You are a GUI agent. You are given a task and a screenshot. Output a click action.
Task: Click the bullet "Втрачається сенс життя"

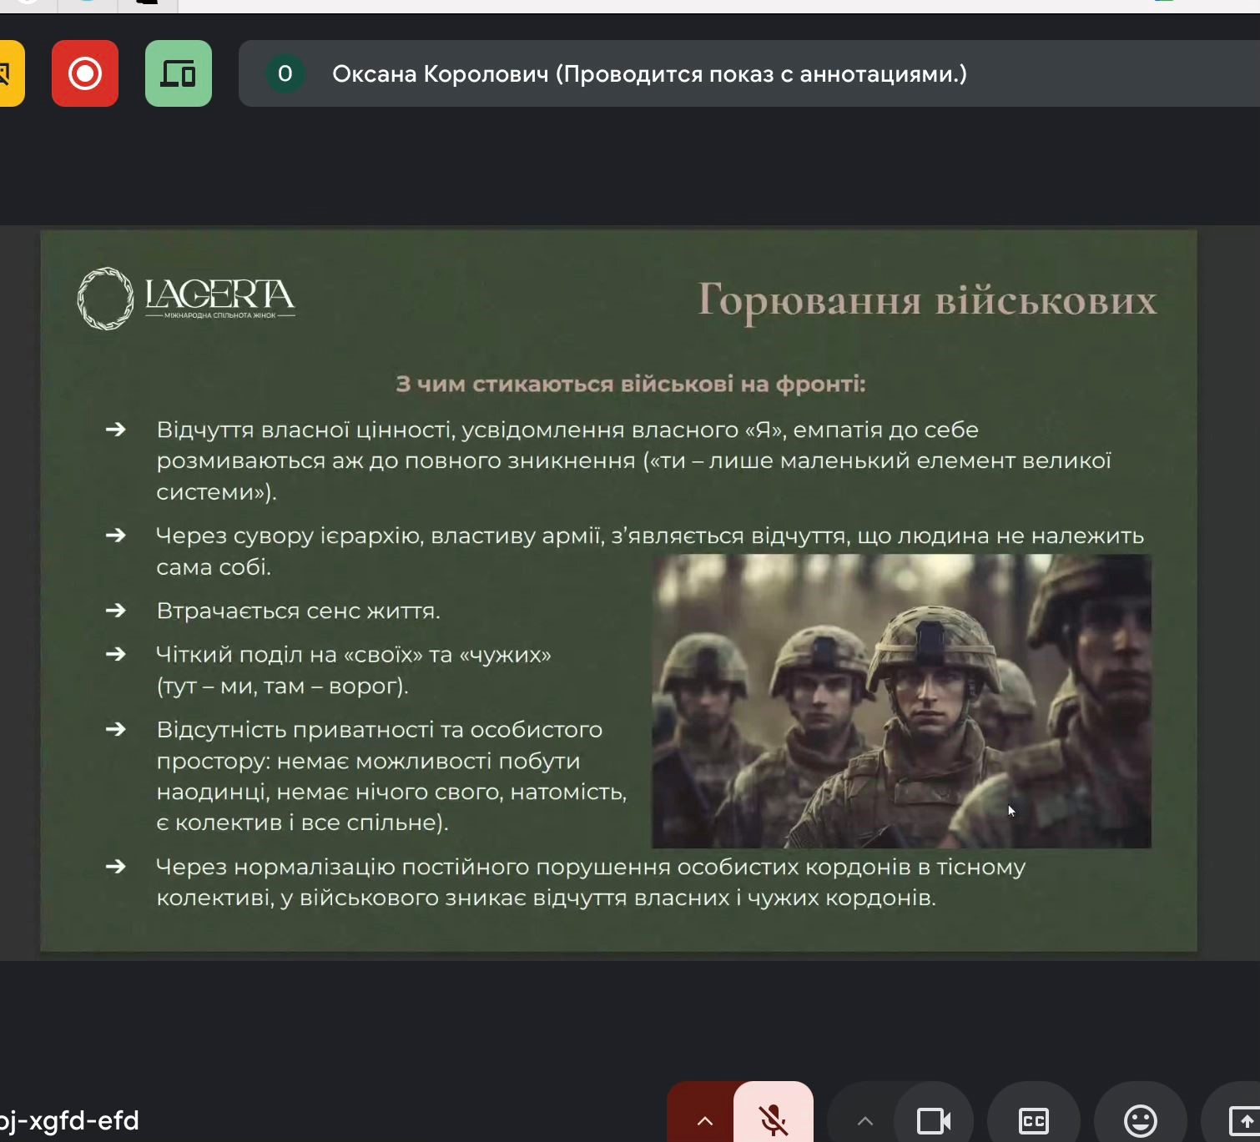(x=298, y=611)
